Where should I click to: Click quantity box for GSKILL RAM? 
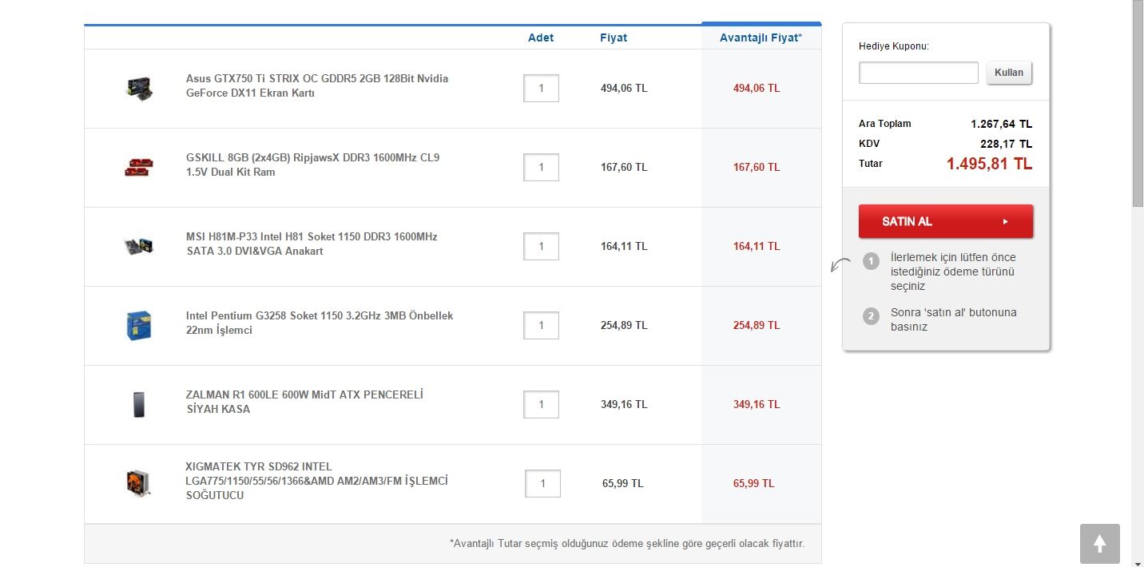pyautogui.click(x=541, y=167)
